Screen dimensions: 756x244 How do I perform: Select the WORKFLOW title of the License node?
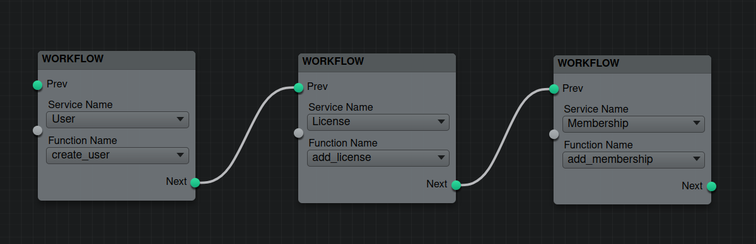[x=333, y=62]
